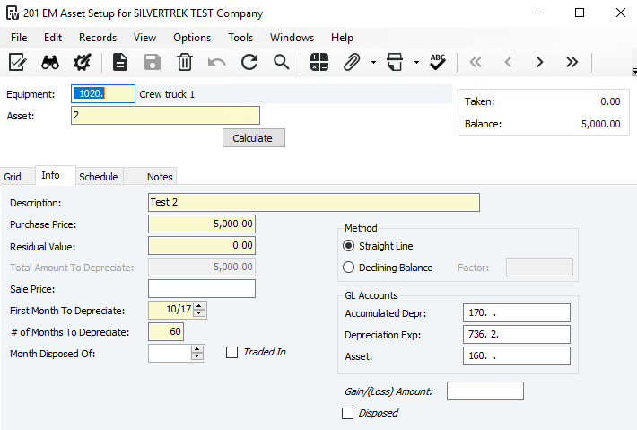Open the Records menu
Image resolution: width=637 pixels, height=430 pixels.
[x=98, y=38]
